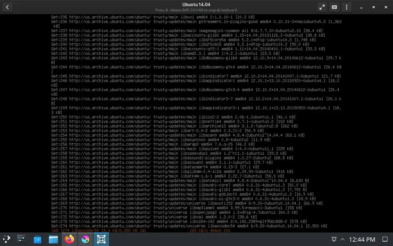
Task: Select the Boxes virtual machine taskbar entry
Action: pos(101,239)
